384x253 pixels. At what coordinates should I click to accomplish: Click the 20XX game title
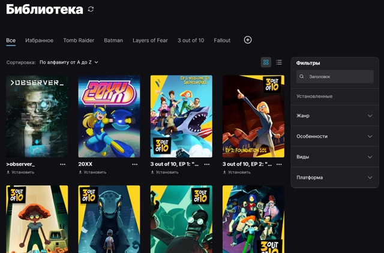(85, 164)
